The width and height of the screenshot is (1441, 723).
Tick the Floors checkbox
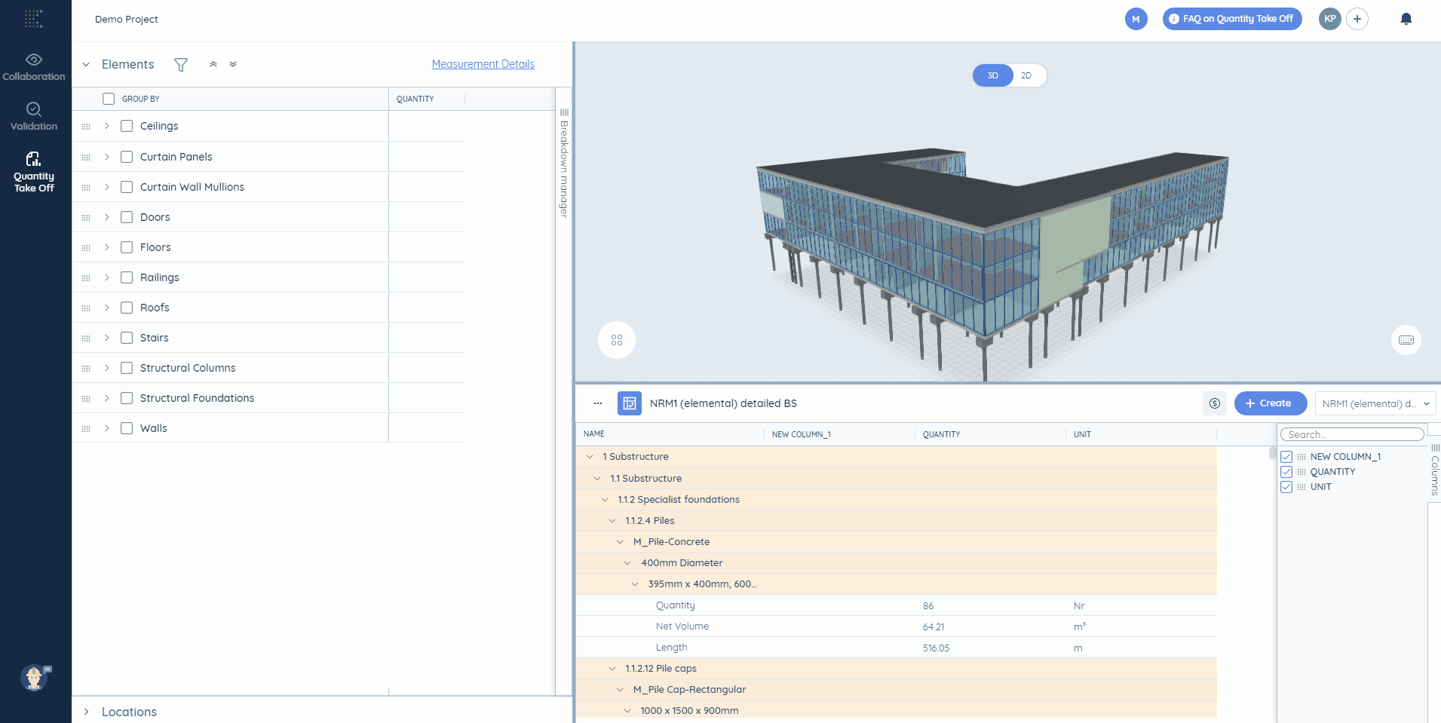[x=127, y=247]
